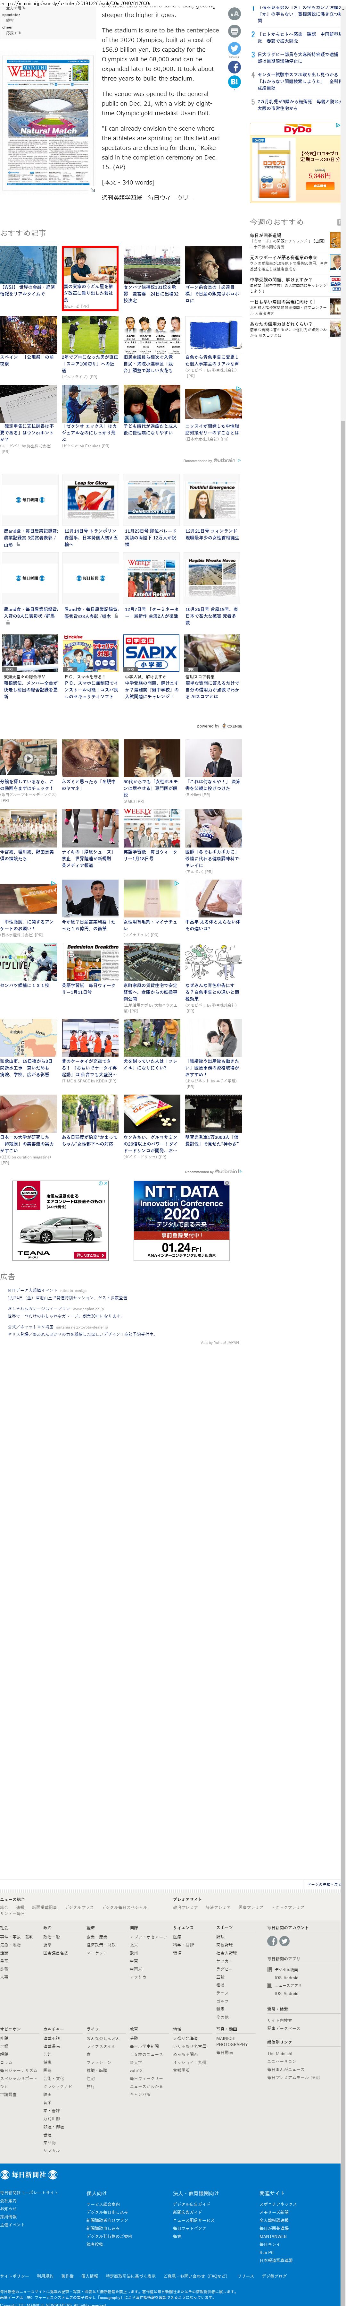Screen dimensions: 346x2306
Task: Click 'The Mainichi' link in footer
Action: pyautogui.click(x=279, y=2053)
